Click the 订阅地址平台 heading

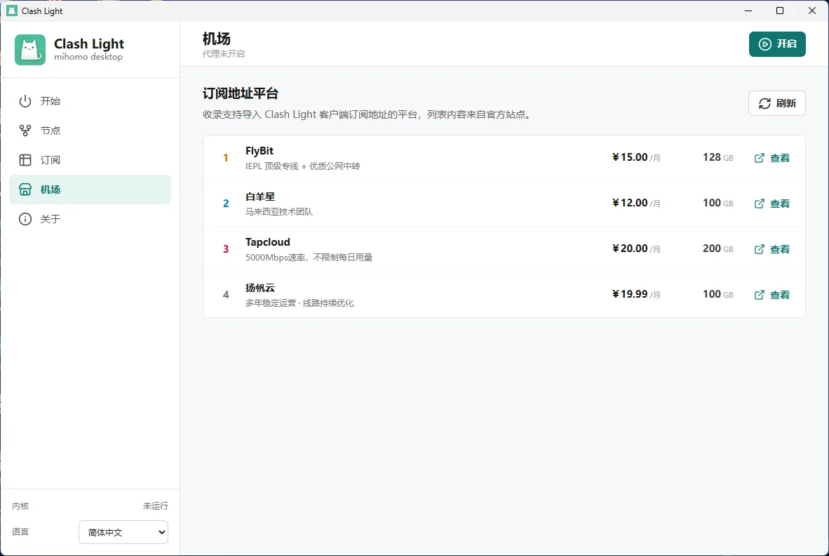[x=241, y=93]
